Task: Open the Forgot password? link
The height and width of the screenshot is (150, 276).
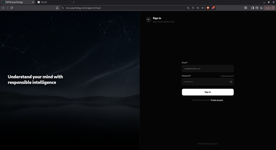Action: (227, 76)
